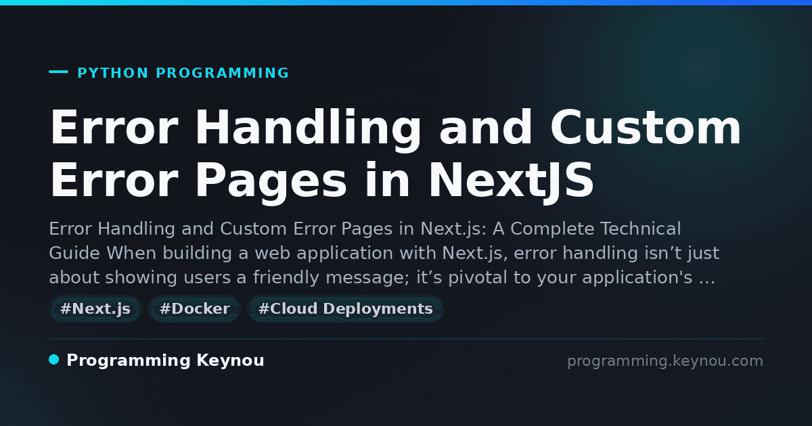Screen dimensions: 812x426
Task: Click the cyan dot beside Programming Keynou
Action: click(x=54, y=360)
